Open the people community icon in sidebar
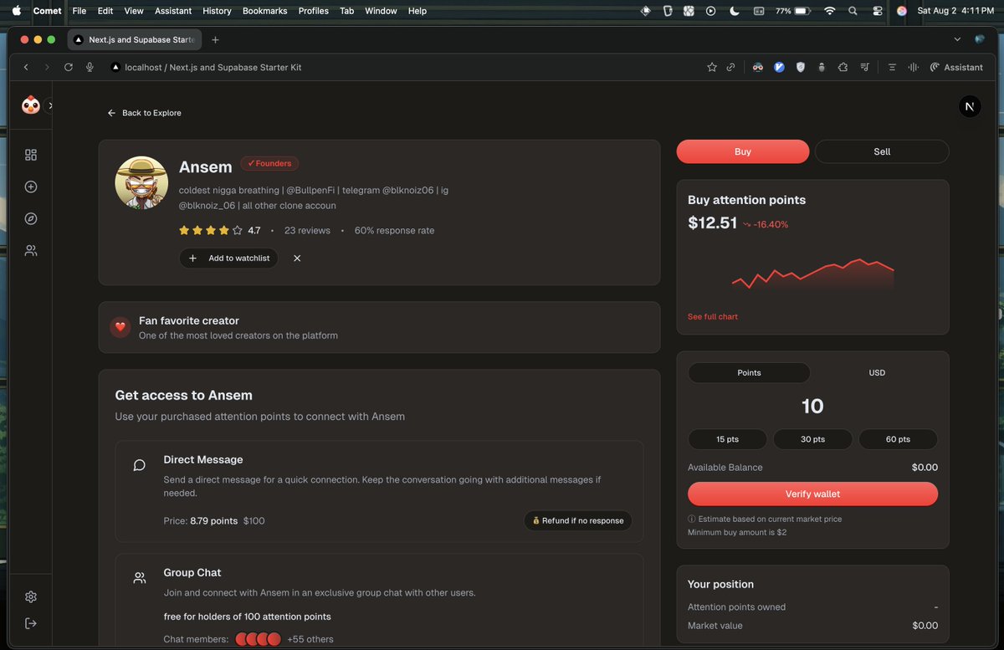1004x650 pixels. (31, 250)
